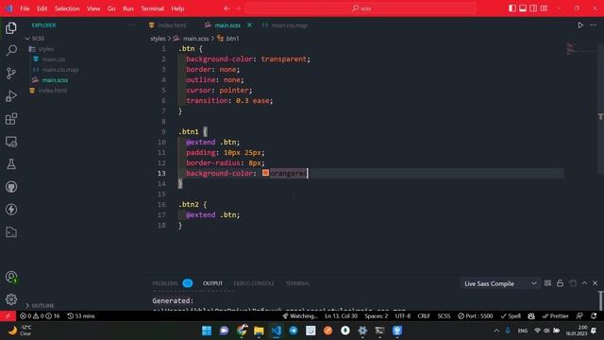Toggle the bottom panel layout button

(523, 8)
